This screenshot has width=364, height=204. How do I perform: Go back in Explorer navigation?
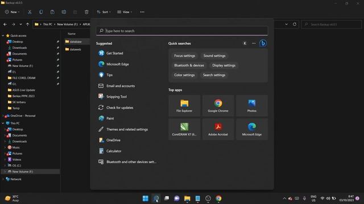coord(5,24)
